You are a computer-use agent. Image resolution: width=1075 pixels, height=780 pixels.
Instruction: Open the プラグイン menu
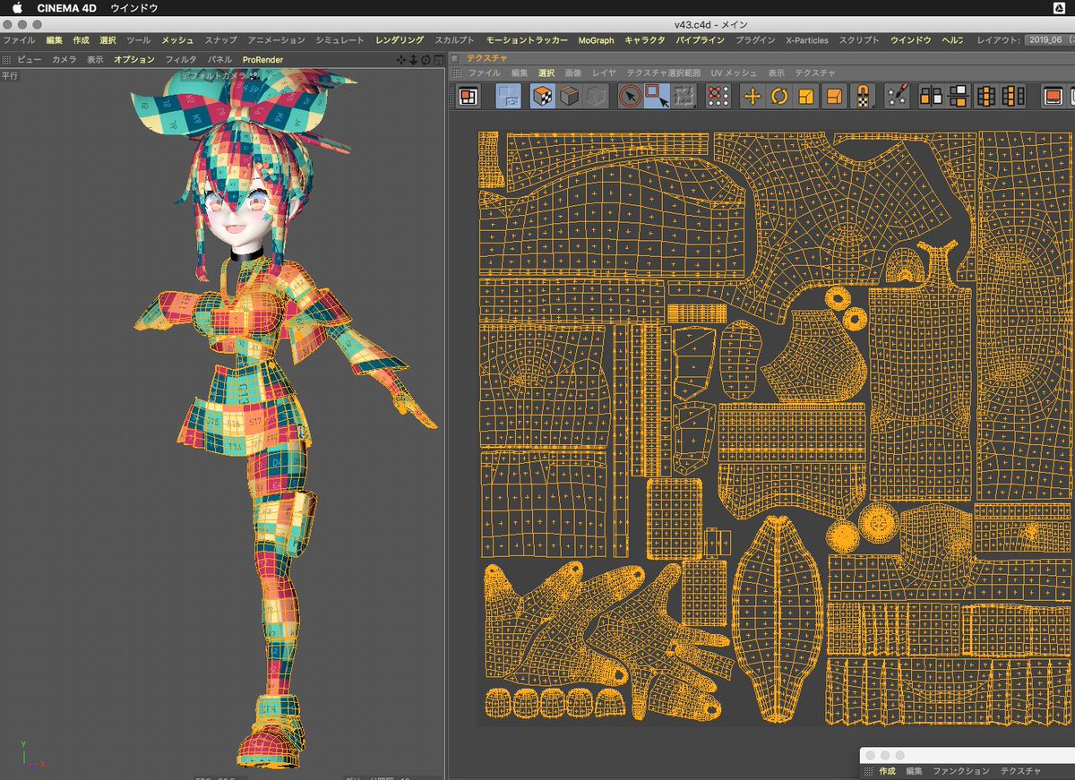(756, 40)
